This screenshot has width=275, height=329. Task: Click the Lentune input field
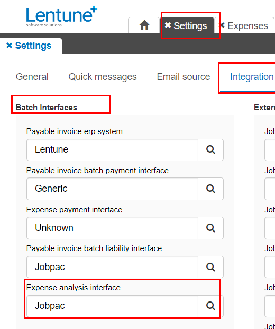(x=112, y=150)
